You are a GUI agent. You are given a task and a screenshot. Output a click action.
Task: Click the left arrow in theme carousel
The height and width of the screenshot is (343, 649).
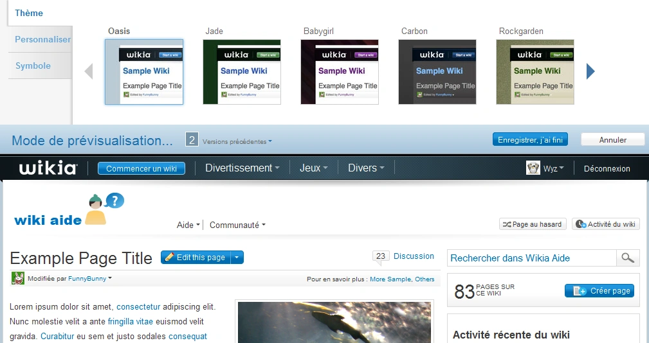coord(89,71)
